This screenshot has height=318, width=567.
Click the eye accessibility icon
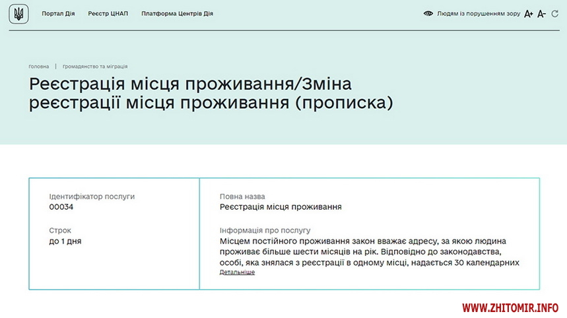[428, 14]
